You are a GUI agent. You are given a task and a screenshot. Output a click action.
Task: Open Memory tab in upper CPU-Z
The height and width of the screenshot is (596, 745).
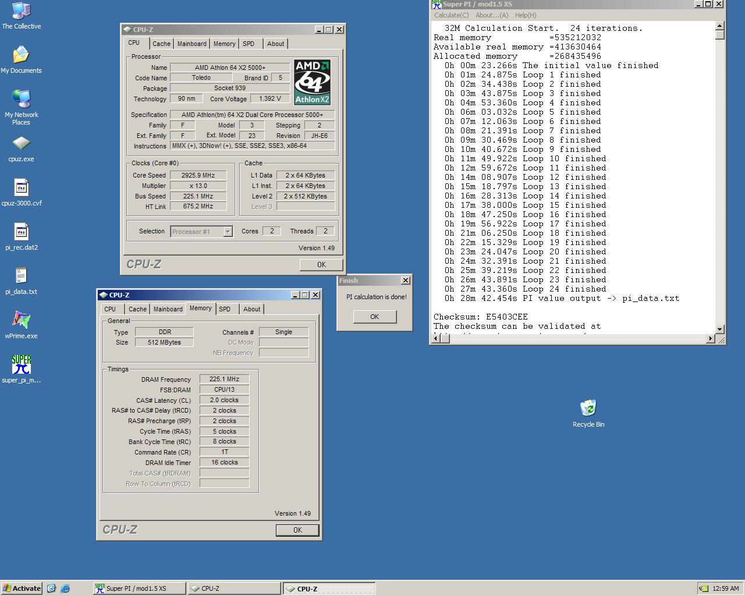(x=224, y=44)
